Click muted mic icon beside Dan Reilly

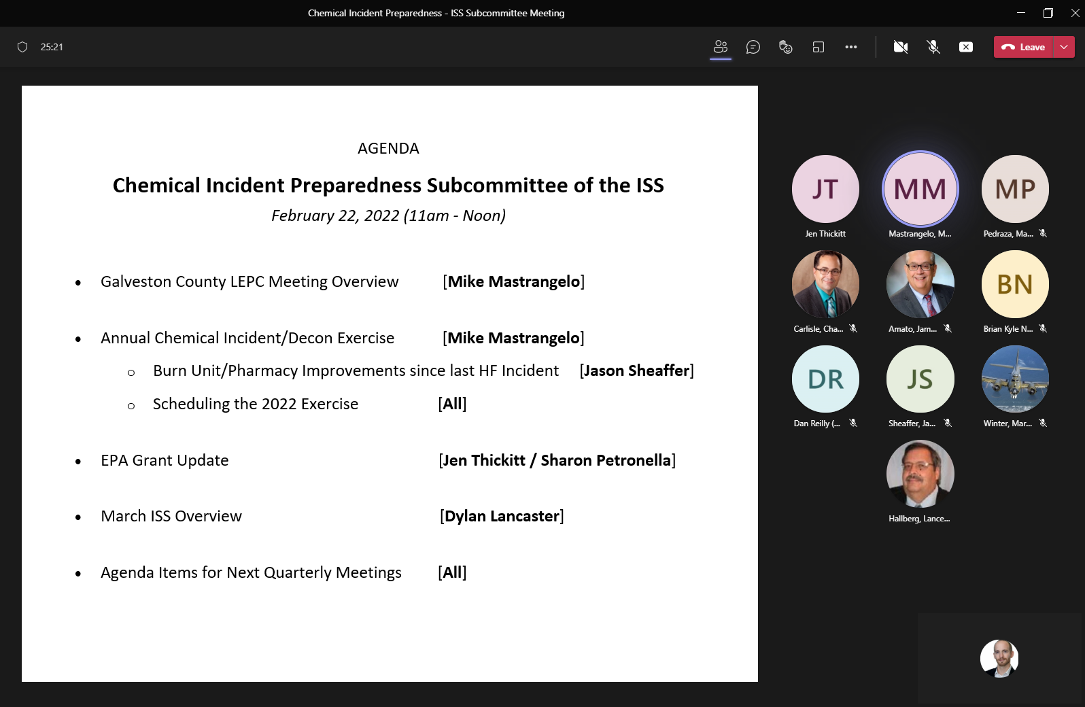tap(853, 423)
